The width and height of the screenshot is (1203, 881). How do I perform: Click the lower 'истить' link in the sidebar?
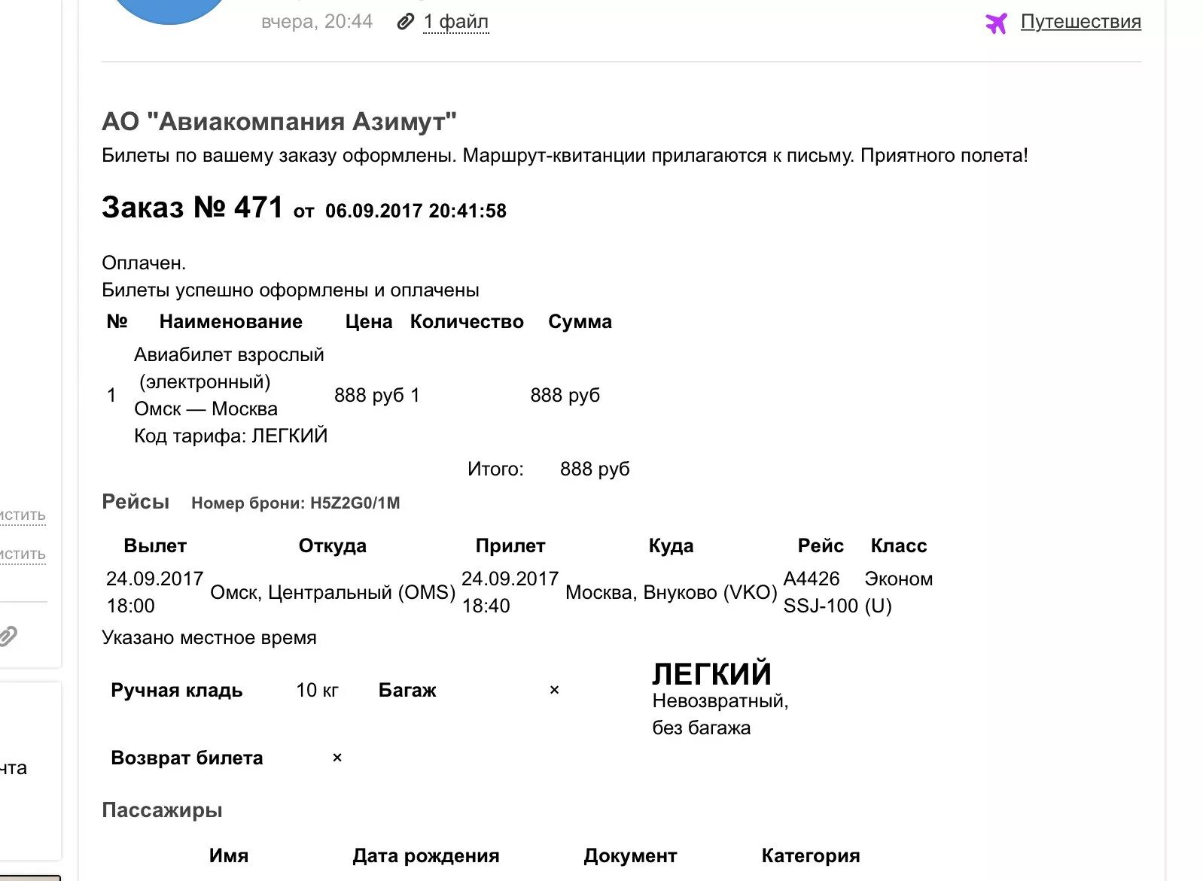(x=23, y=554)
